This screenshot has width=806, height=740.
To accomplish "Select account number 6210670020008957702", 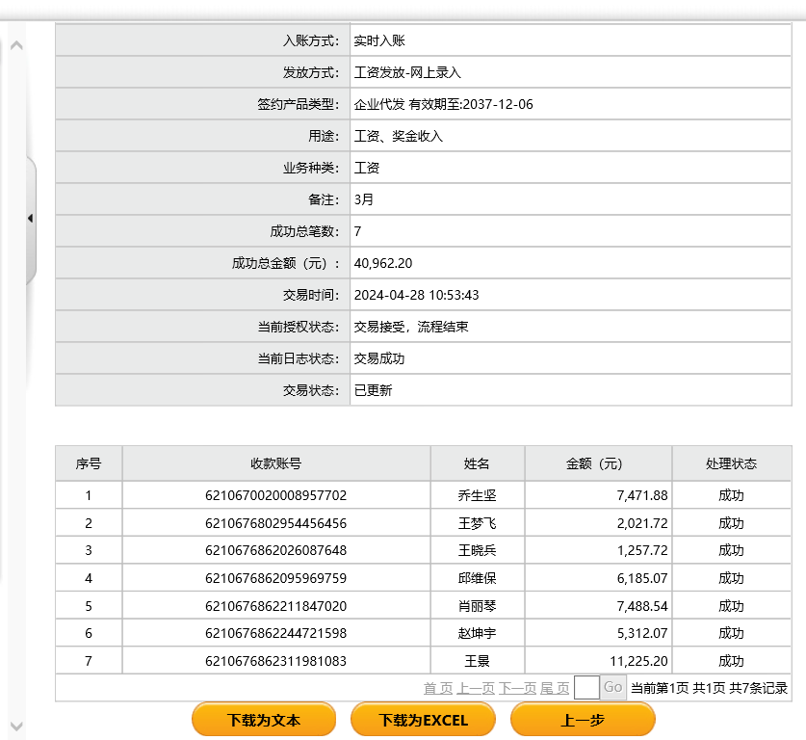I will point(276,495).
